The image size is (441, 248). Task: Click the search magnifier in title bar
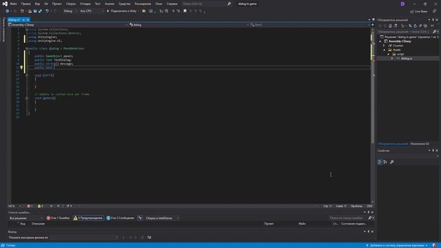(x=229, y=4)
